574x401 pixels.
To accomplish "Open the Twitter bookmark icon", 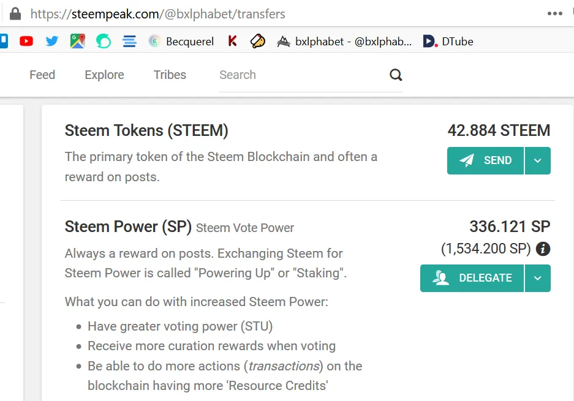I will click(51, 41).
